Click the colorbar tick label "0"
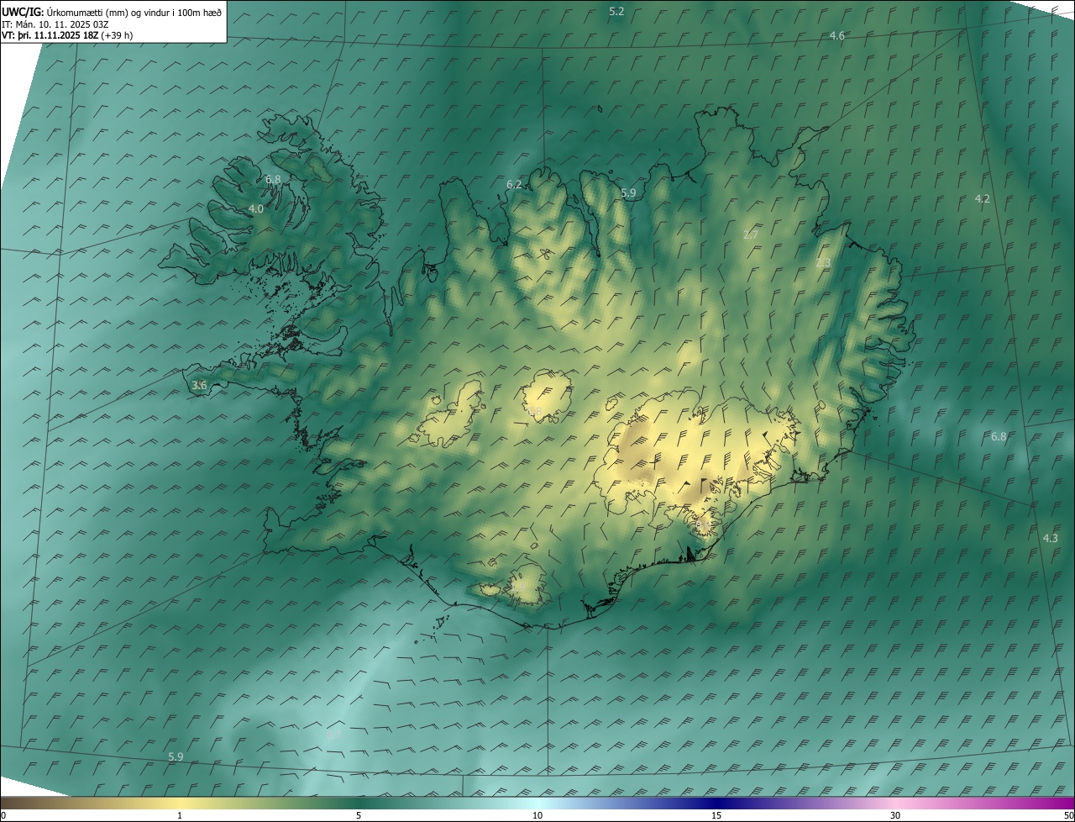The image size is (1075, 822). pyautogui.click(x=3, y=815)
